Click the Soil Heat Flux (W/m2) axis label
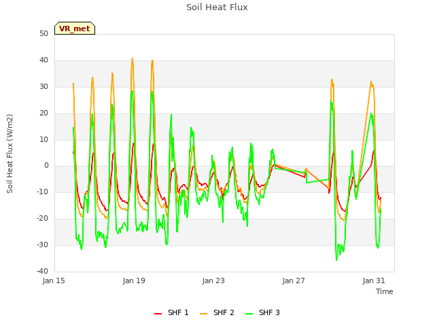 pos(10,153)
